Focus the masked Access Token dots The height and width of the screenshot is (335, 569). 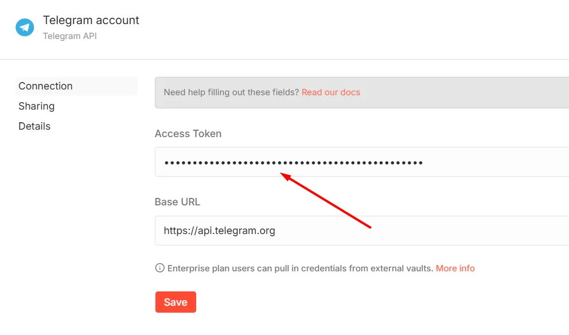click(293, 162)
